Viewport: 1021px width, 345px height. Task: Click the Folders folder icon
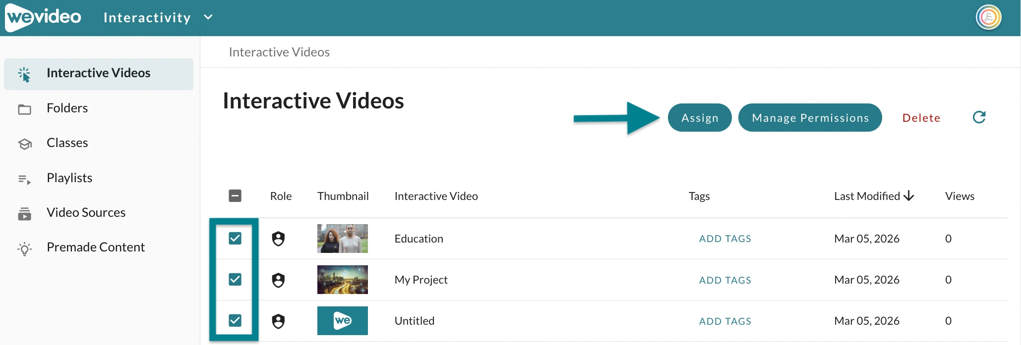24,109
